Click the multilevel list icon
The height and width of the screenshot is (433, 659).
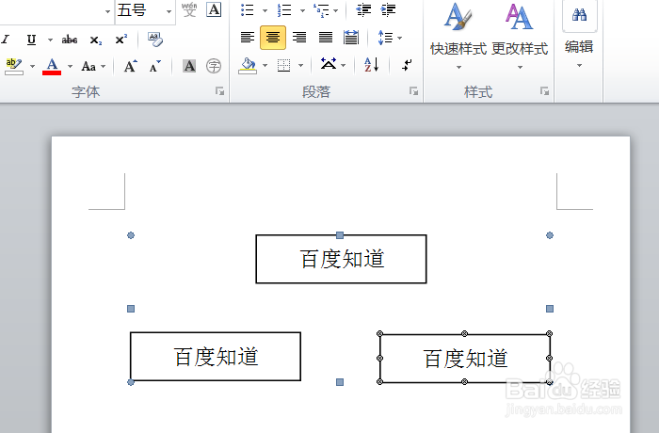coord(322,10)
